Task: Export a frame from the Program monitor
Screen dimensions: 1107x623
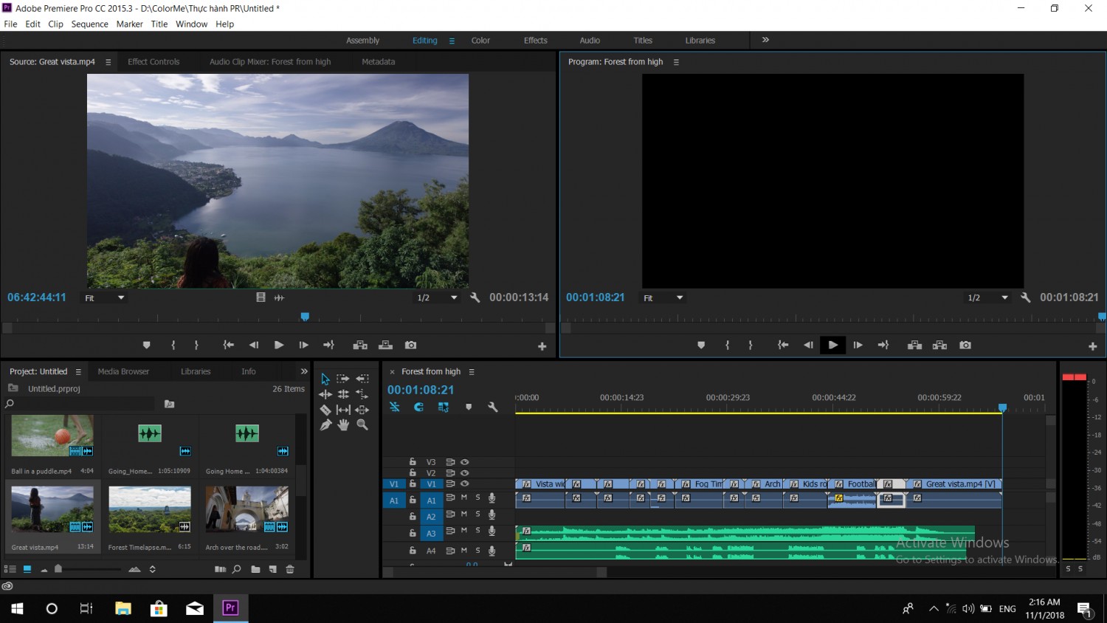Action: click(965, 345)
